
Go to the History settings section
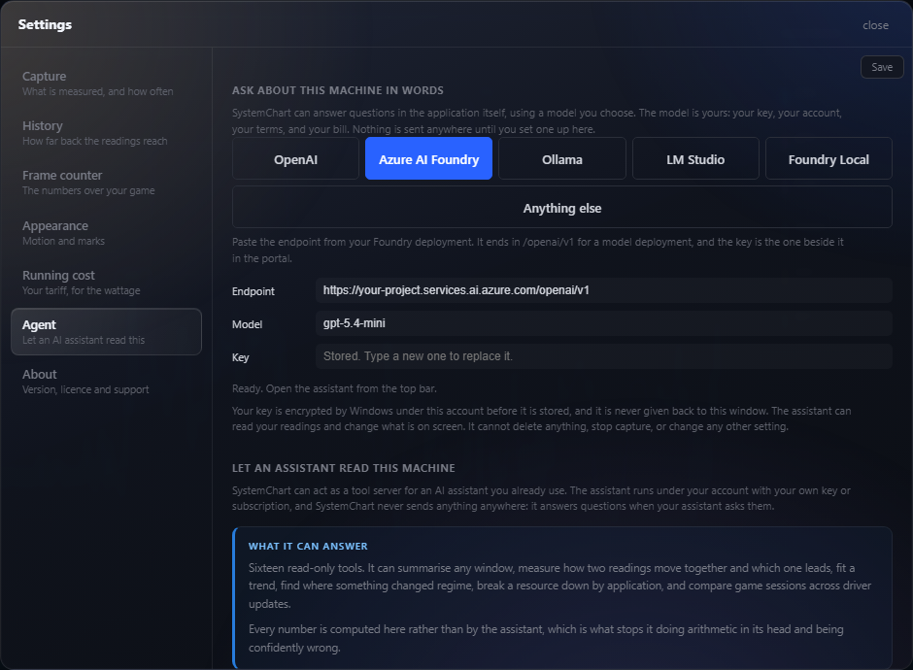pyautogui.click(x=106, y=133)
